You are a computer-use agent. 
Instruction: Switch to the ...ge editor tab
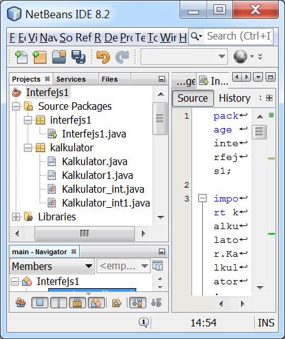(x=185, y=82)
